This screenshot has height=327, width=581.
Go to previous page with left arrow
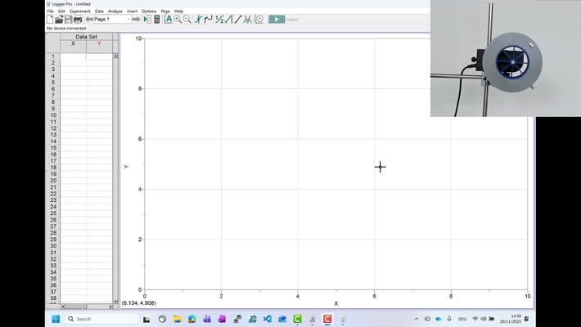(89, 20)
